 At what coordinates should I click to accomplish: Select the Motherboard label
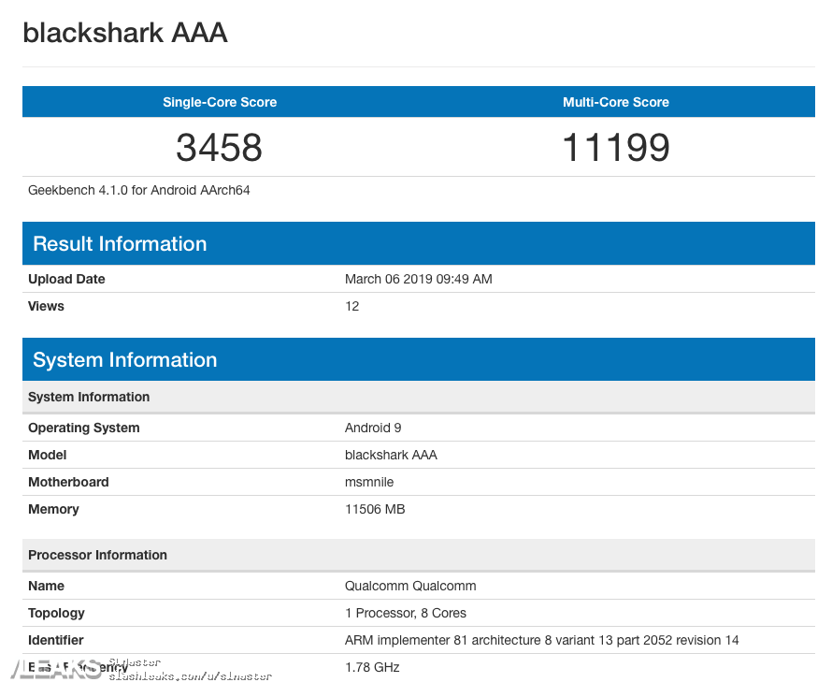pyautogui.click(x=68, y=482)
